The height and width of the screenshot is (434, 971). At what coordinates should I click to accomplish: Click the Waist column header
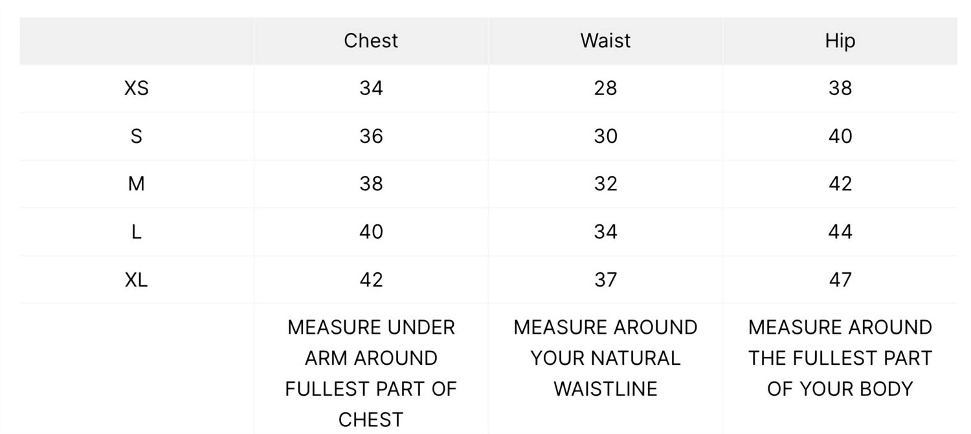(x=605, y=41)
